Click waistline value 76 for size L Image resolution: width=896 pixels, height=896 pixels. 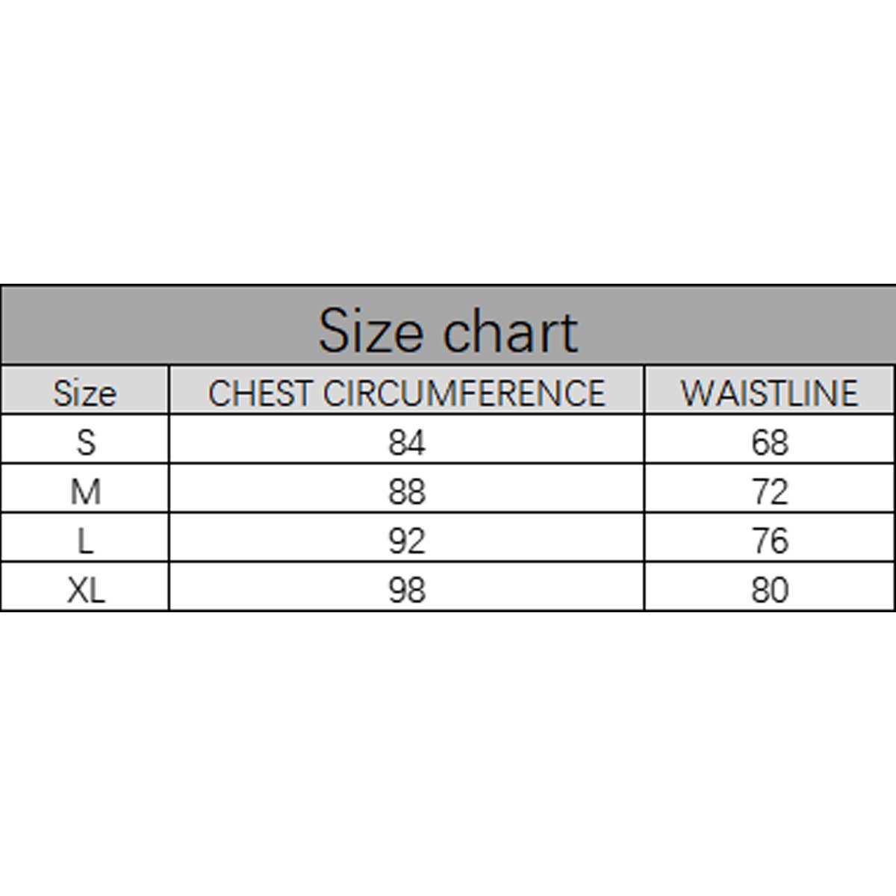point(770,541)
